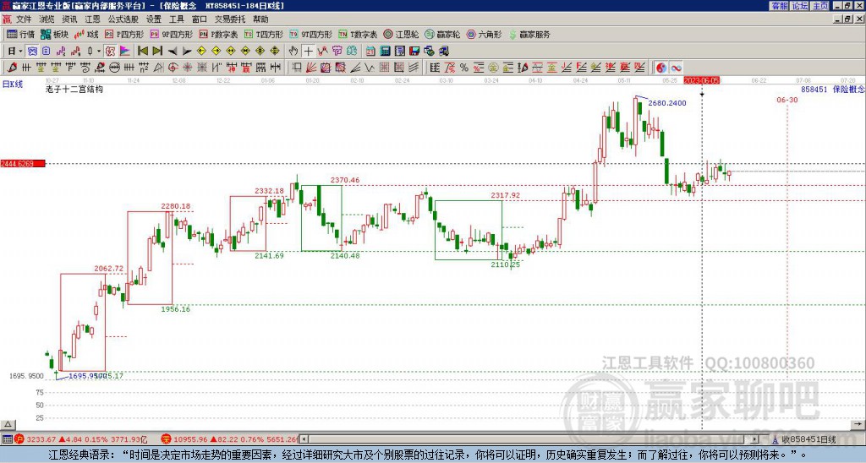The width and height of the screenshot is (866, 463).
Task: Click the 主页 homepage button
Action: [820, 6]
